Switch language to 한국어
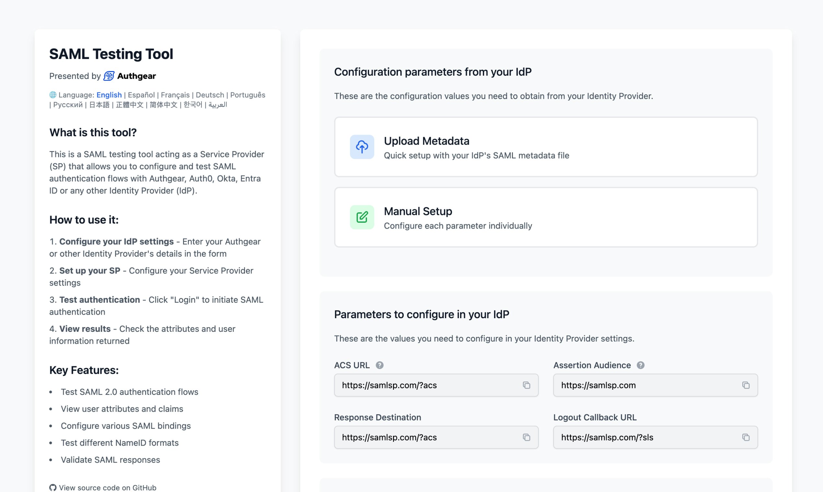Screen dimensions: 823x492 click(x=193, y=105)
